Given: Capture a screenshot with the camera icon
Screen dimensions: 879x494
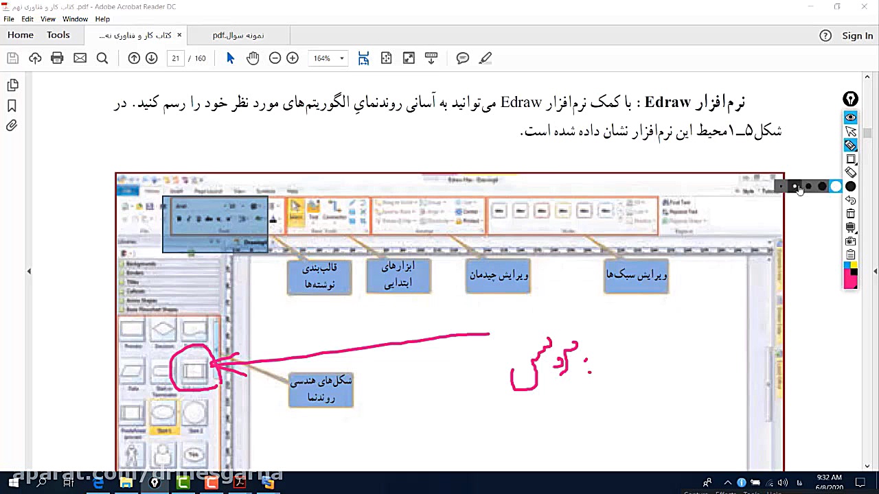Looking at the screenshot, I should 850,241.
